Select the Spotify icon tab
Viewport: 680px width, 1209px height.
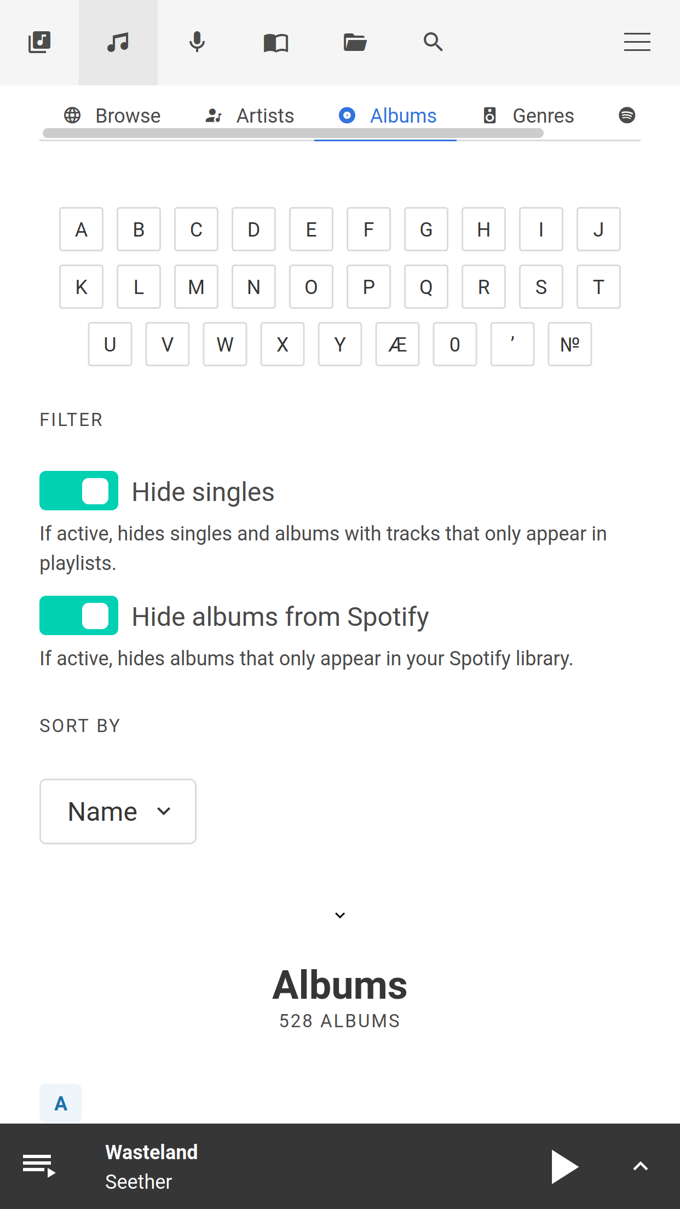tap(626, 115)
